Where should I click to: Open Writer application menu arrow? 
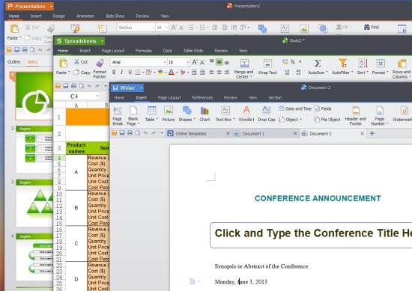click(141, 88)
